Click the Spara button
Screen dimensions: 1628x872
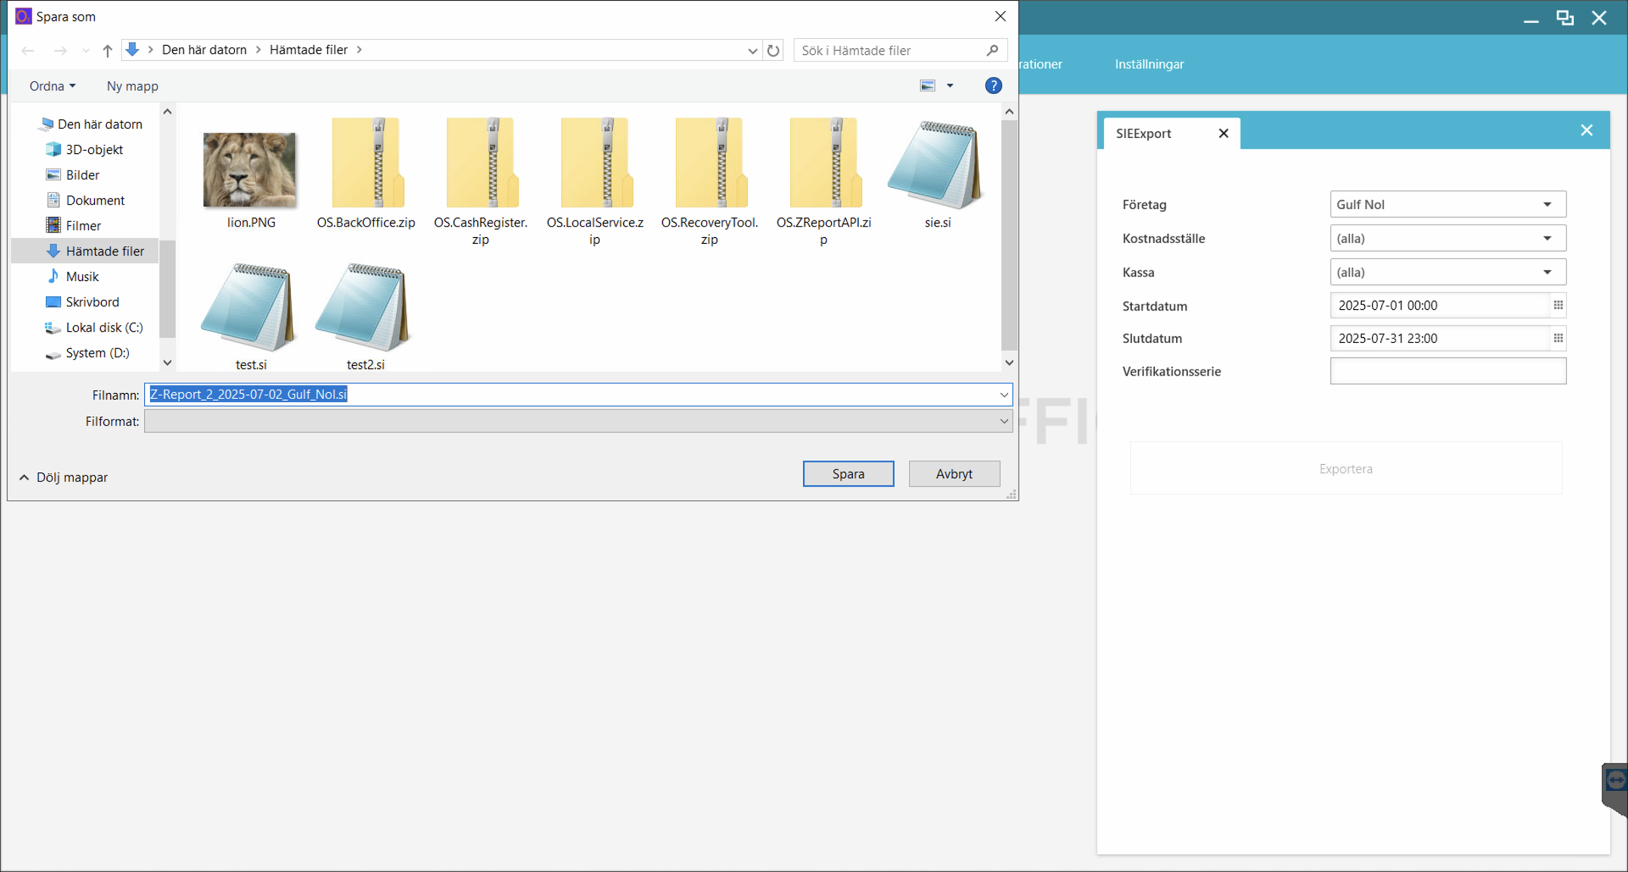click(x=848, y=473)
